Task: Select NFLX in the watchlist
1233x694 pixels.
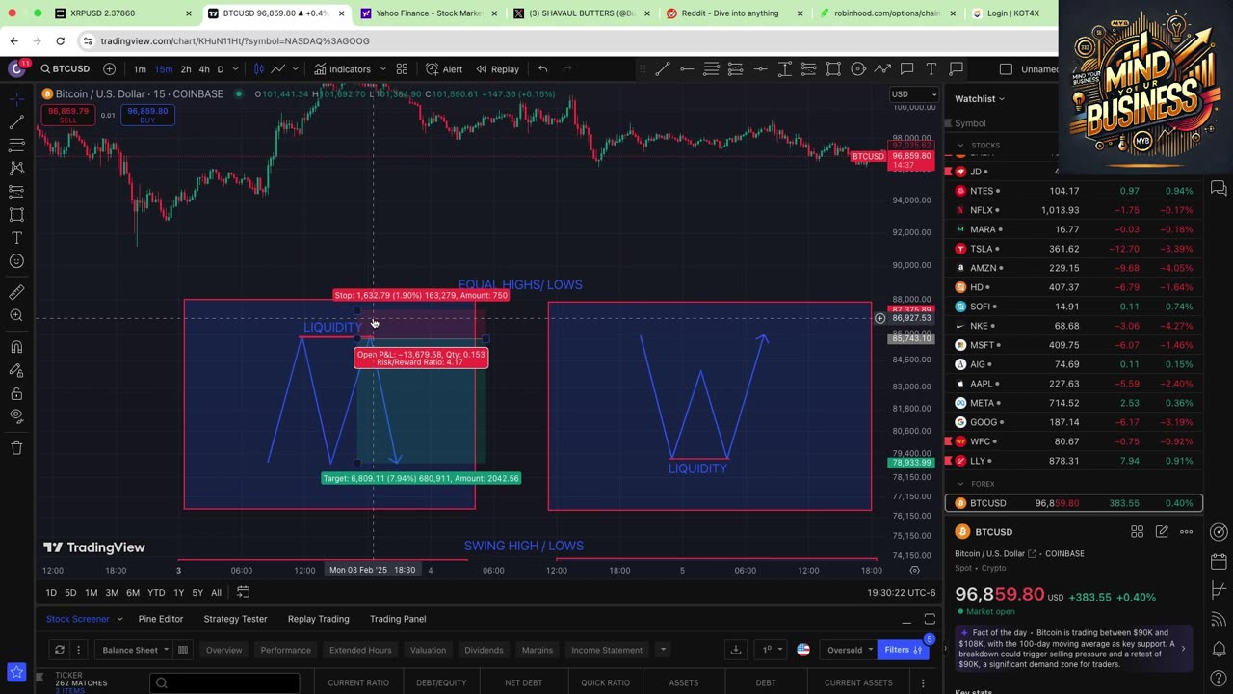Action: tap(1073, 210)
